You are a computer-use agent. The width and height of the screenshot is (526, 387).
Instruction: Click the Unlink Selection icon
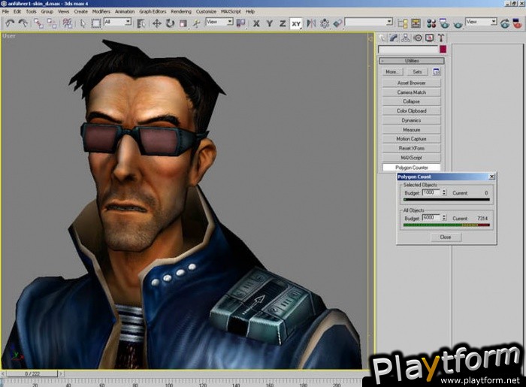(x=52, y=23)
